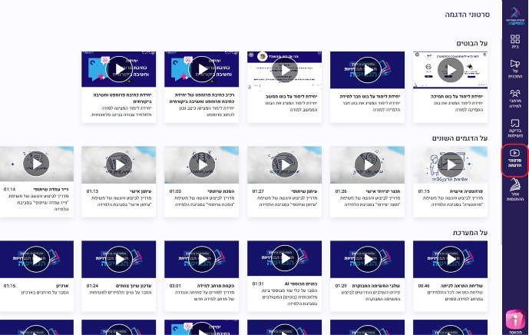Click the card title 'הקמת מרחב למידה'
The width and height of the screenshot is (529, 335).
(216, 286)
